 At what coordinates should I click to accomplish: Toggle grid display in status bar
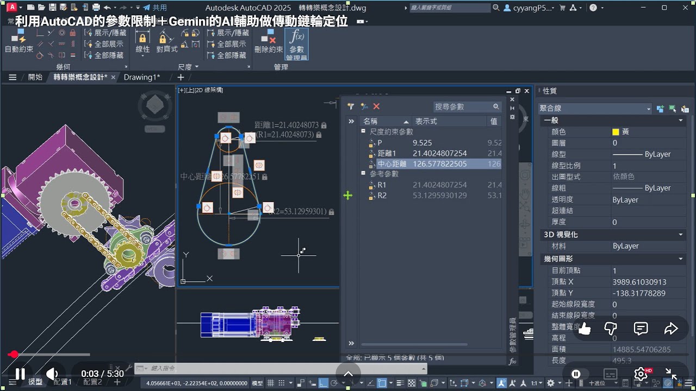pos(271,383)
